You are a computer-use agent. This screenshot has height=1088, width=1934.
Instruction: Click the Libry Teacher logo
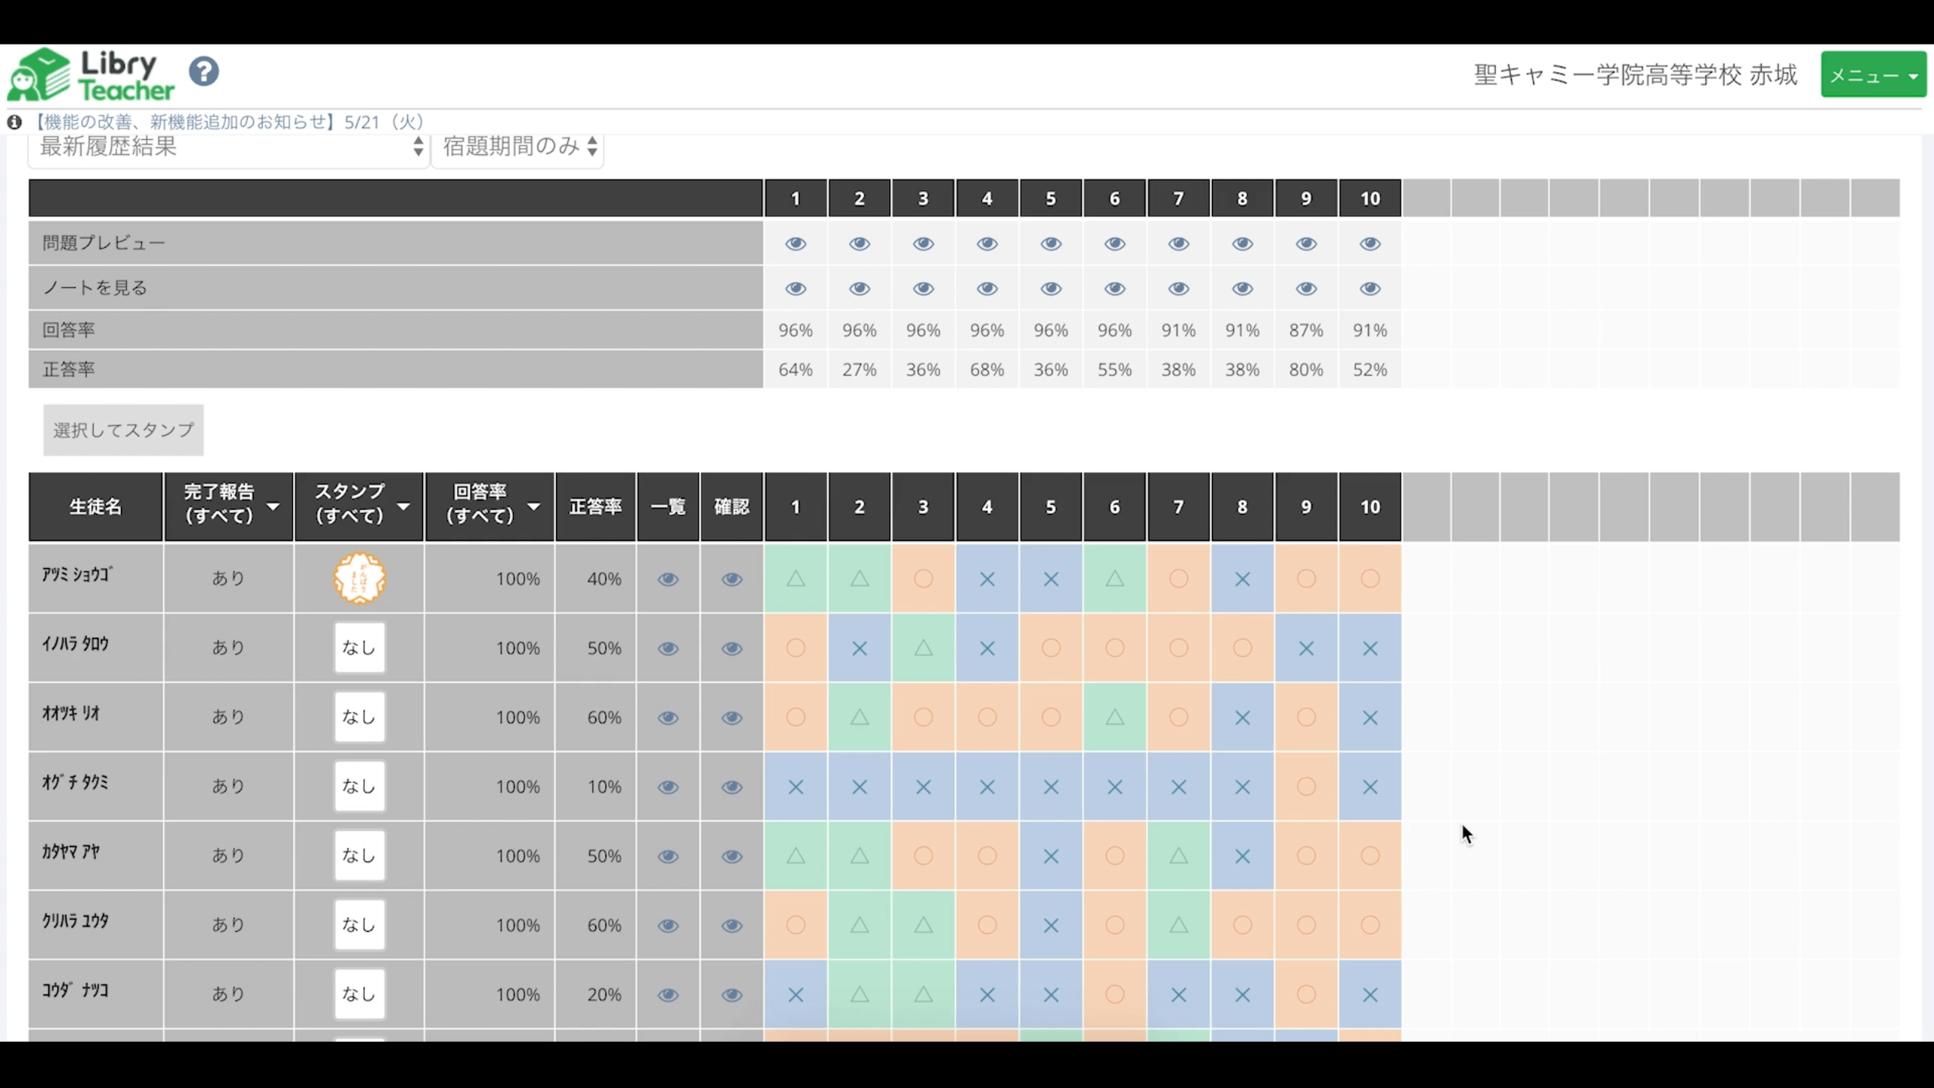click(91, 75)
